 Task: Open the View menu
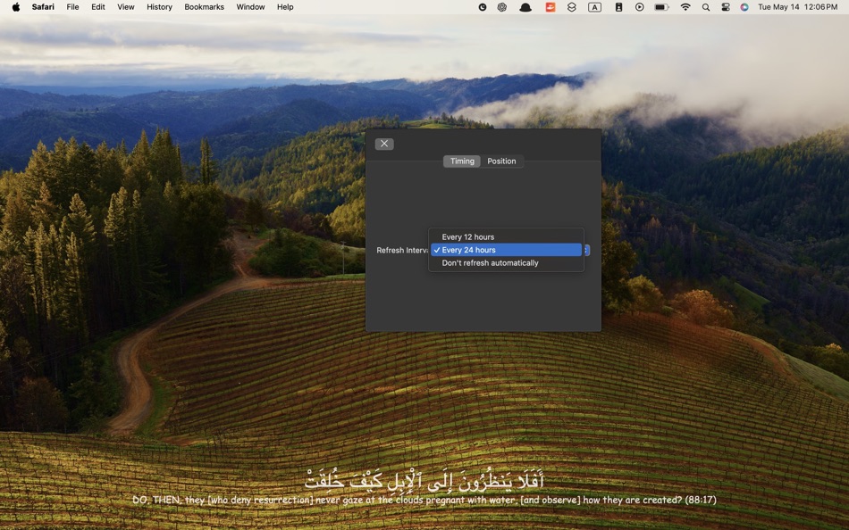[x=126, y=7]
